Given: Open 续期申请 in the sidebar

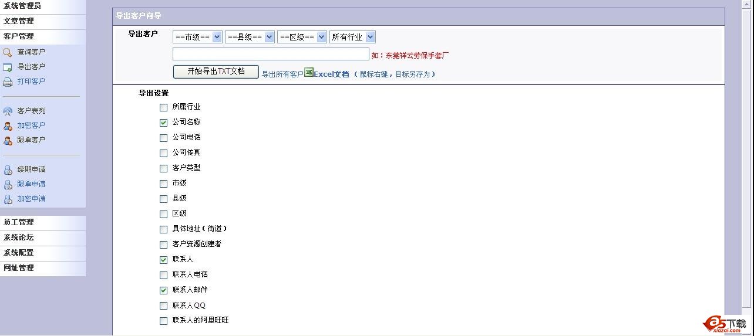Looking at the screenshot, I should click(x=31, y=169).
